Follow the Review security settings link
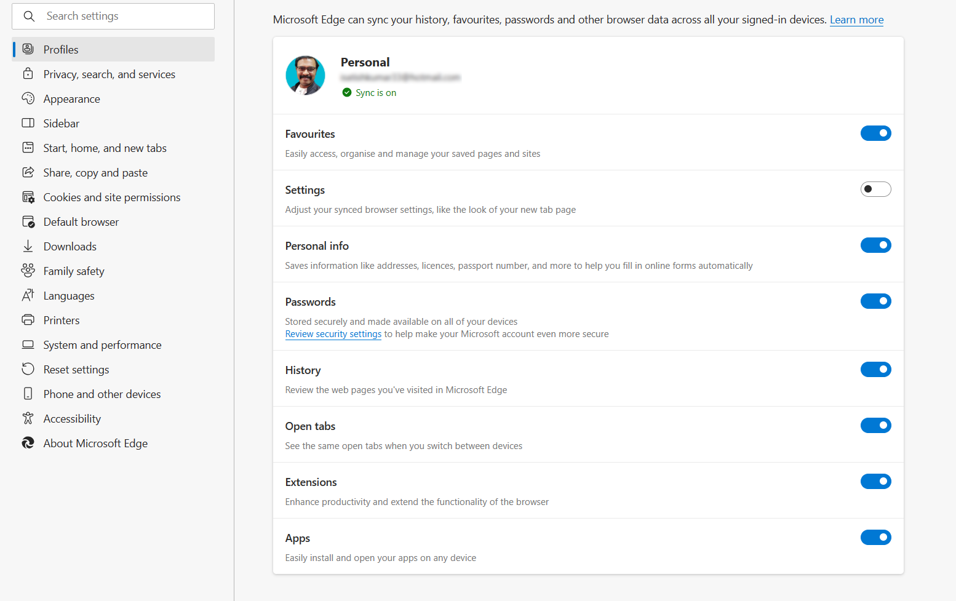956x601 pixels. pyautogui.click(x=333, y=334)
